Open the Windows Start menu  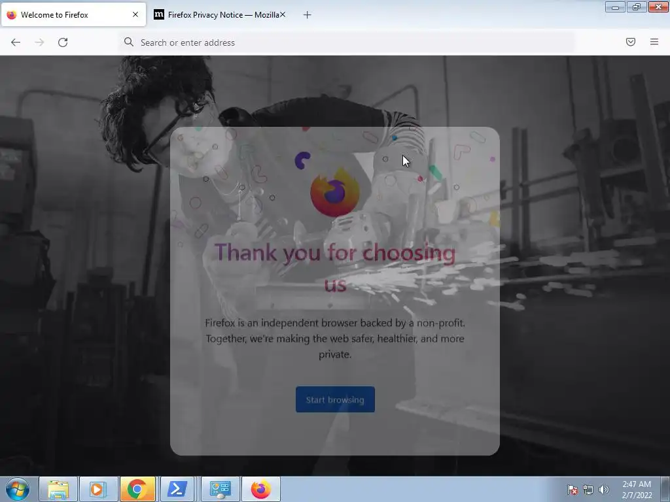coord(18,489)
